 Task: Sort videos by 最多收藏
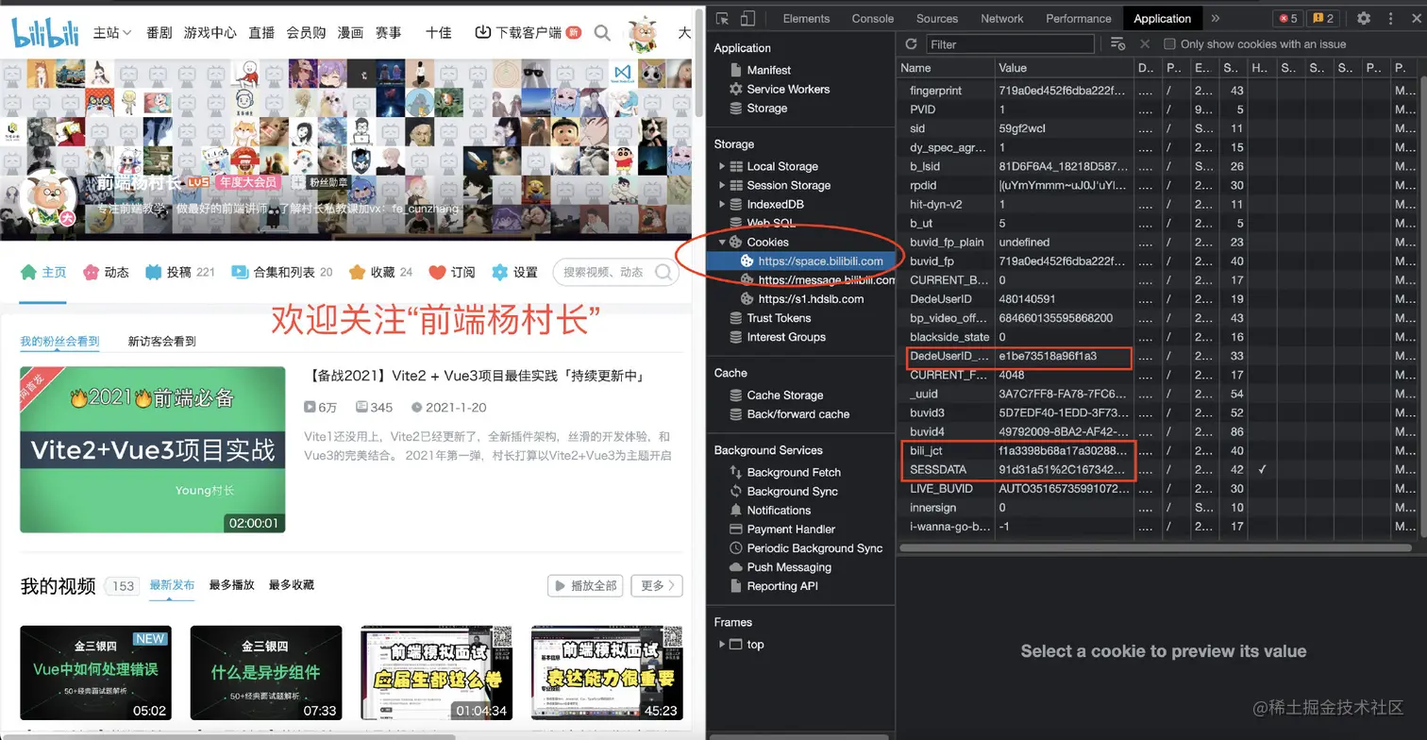pyautogui.click(x=292, y=585)
